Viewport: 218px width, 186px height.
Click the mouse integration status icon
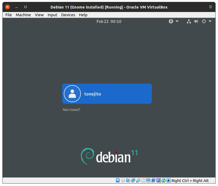[x=163, y=180]
